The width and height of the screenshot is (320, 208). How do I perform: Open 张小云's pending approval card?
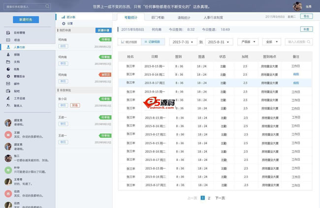84,102
